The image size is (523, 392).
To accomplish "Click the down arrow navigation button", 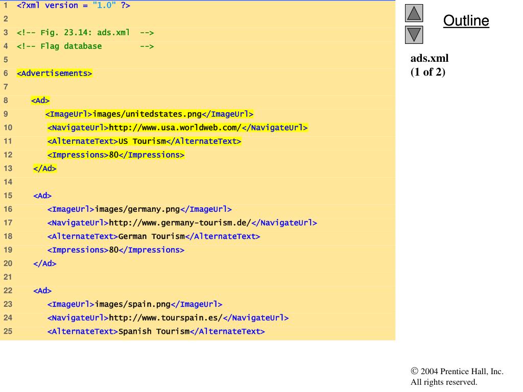I will tap(414, 35).
